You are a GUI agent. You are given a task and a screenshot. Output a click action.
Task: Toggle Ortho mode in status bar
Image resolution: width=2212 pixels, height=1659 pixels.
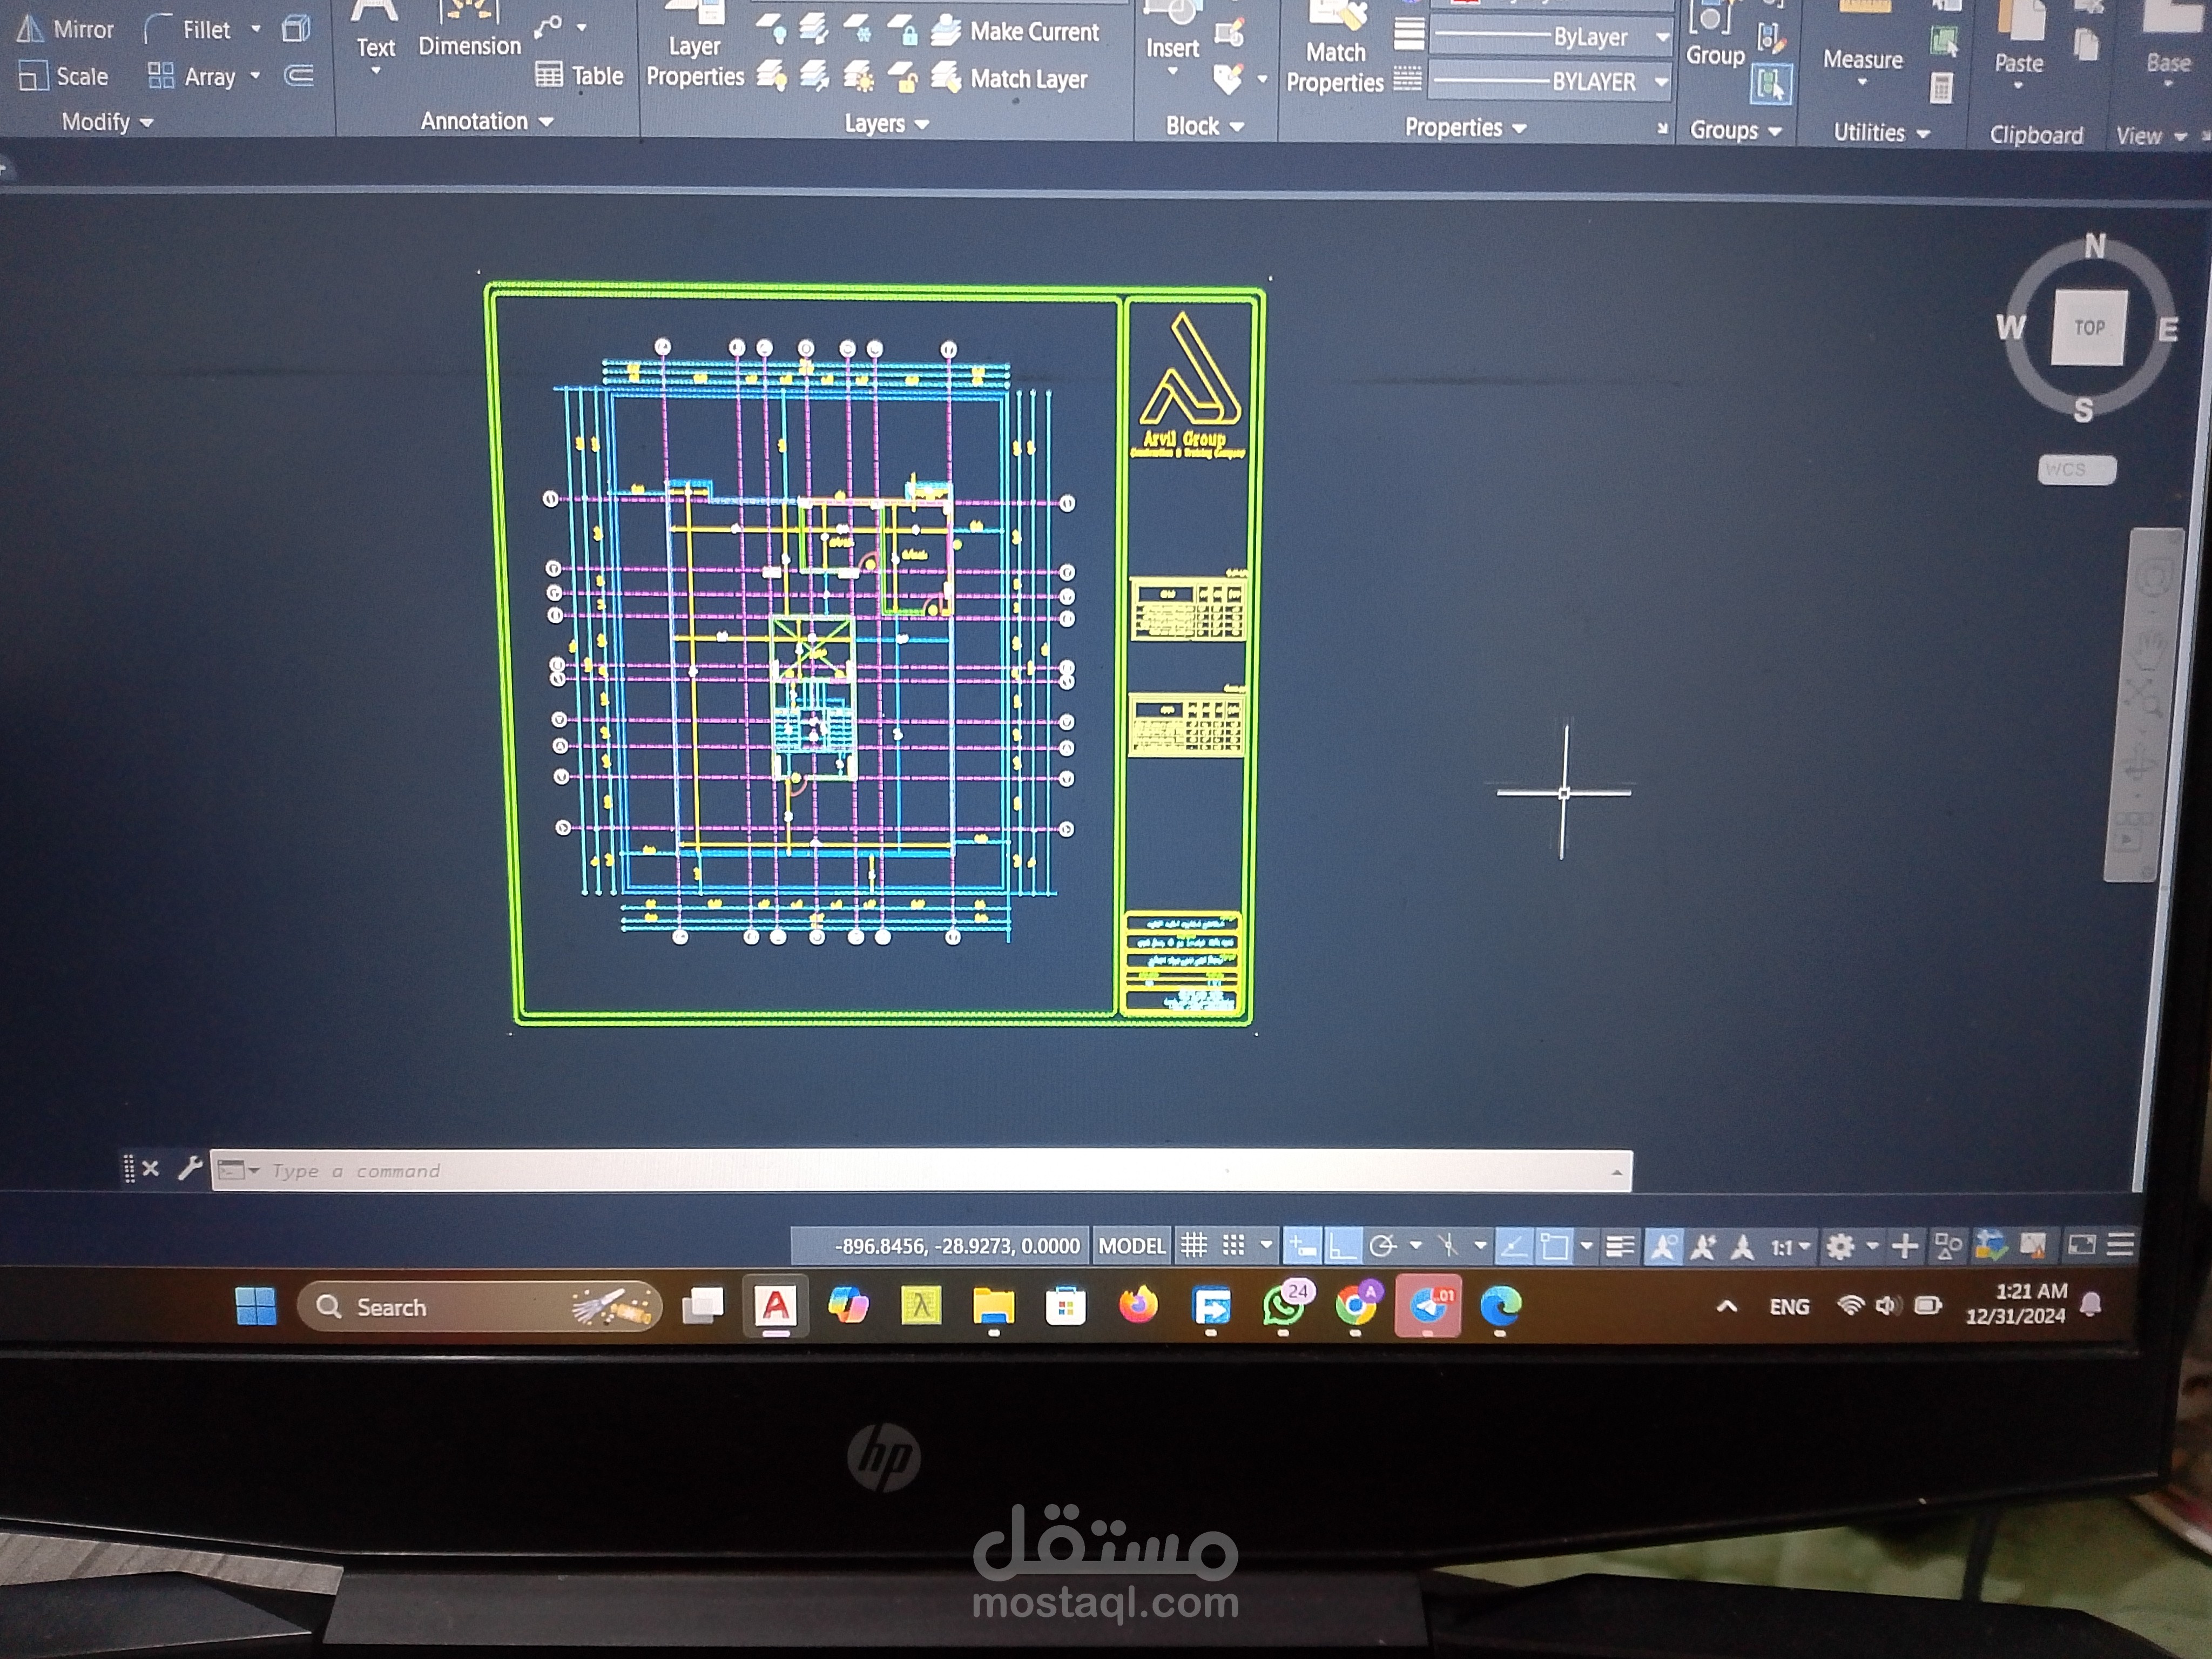pyautogui.click(x=1342, y=1246)
